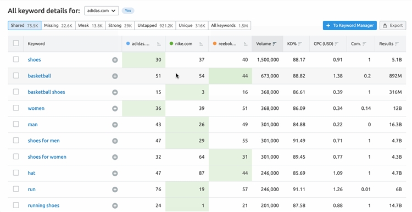
Task: Open the adidas.com domain dropdown
Action: pyautogui.click(x=102, y=11)
